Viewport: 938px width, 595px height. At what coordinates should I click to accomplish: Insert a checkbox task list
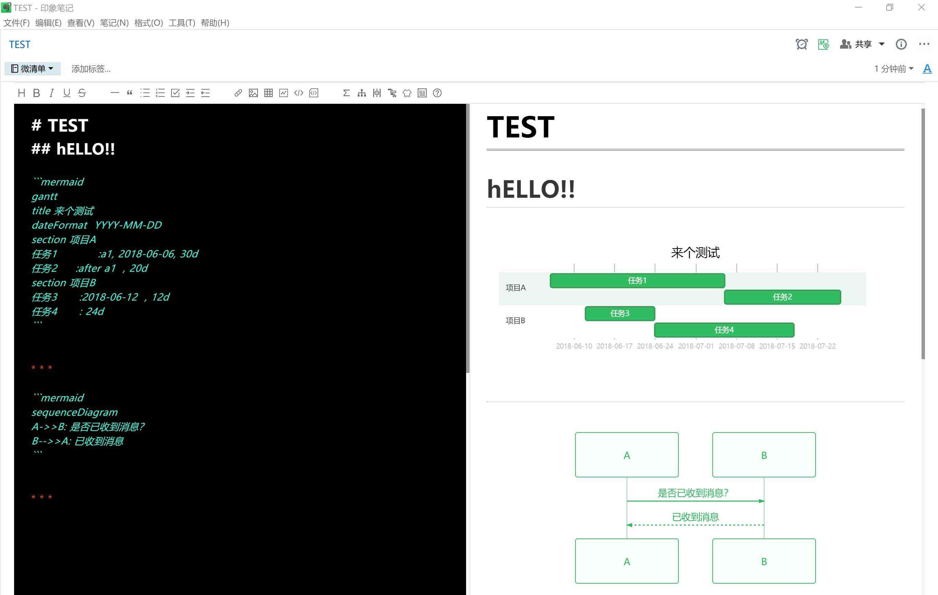175,93
